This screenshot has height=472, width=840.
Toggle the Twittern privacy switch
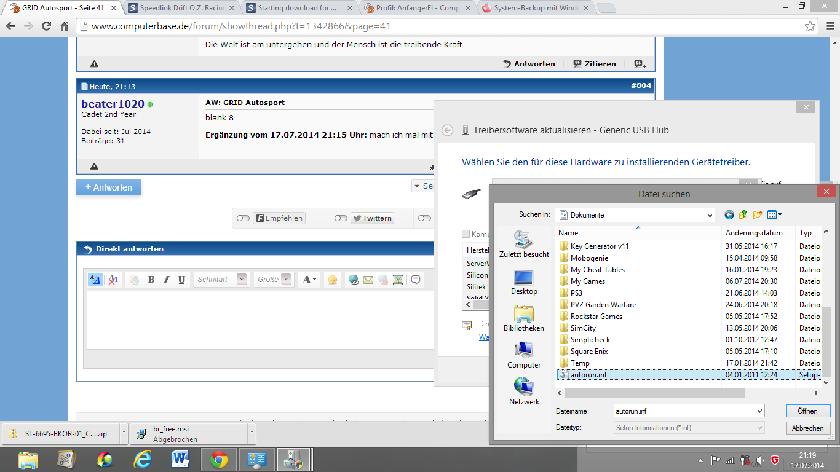[x=341, y=218]
